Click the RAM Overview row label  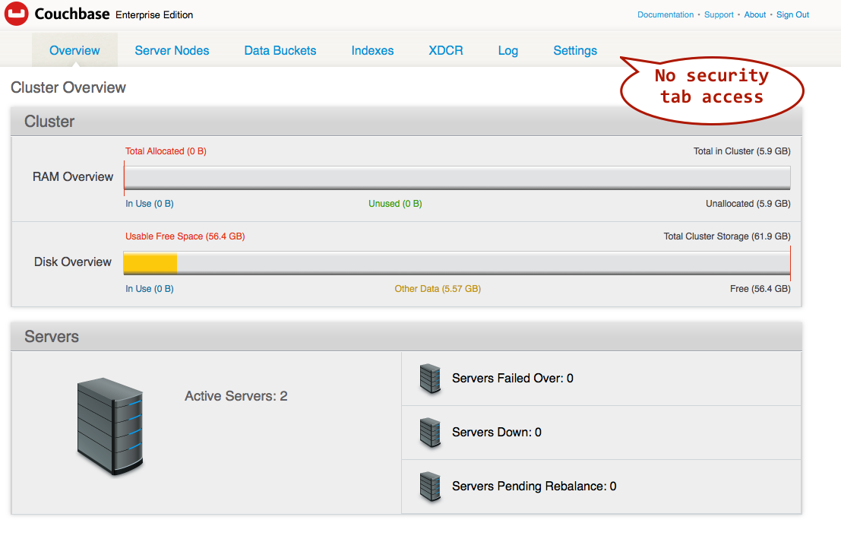tap(73, 176)
